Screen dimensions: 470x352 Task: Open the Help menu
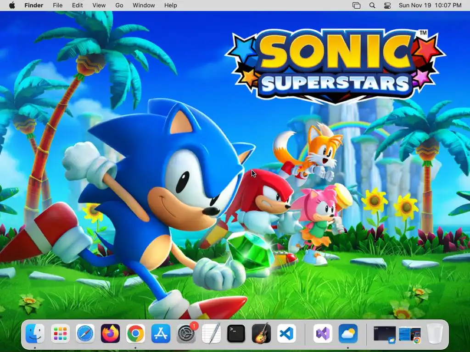click(171, 5)
